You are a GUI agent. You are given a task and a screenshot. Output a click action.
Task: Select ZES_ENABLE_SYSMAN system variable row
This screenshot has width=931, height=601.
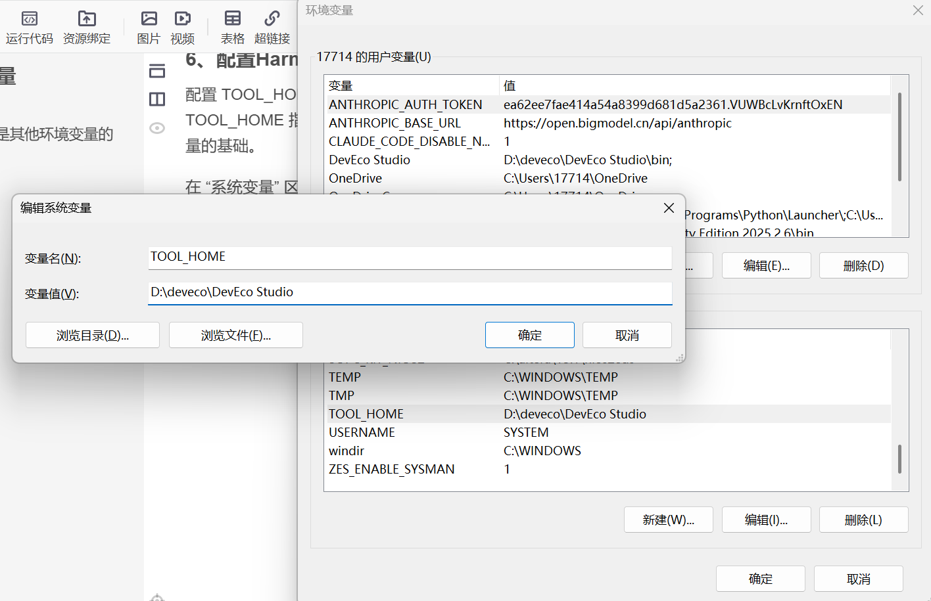pos(608,469)
